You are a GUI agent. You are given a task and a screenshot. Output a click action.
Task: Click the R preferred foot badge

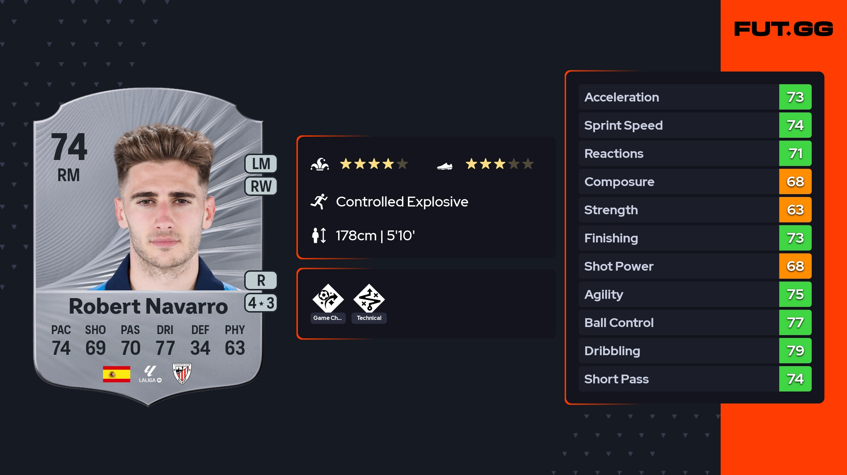tap(261, 280)
